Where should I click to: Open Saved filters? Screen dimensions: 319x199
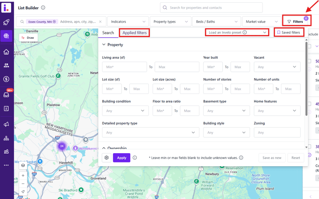pos(289,32)
